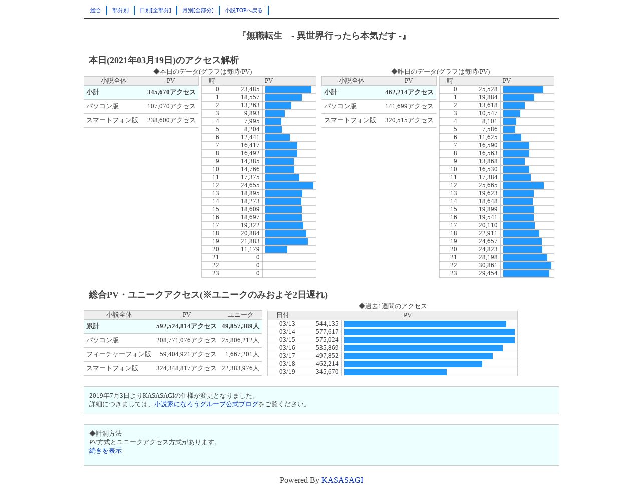
Task: Select the ◆計測方法 heading text
Action: point(105,434)
